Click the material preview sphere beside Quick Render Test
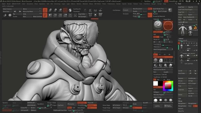 pos(170,10)
